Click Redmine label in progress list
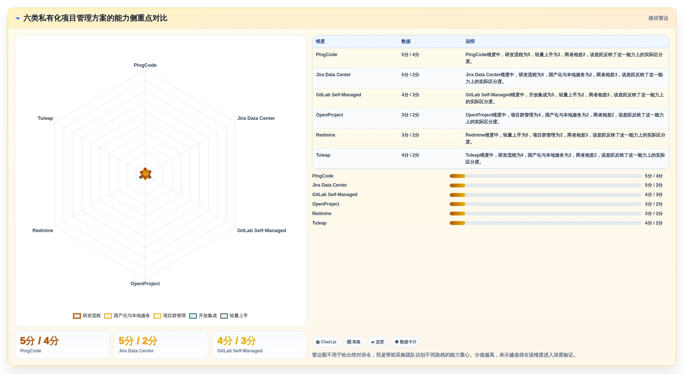This screenshot has width=684, height=374. click(x=322, y=214)
